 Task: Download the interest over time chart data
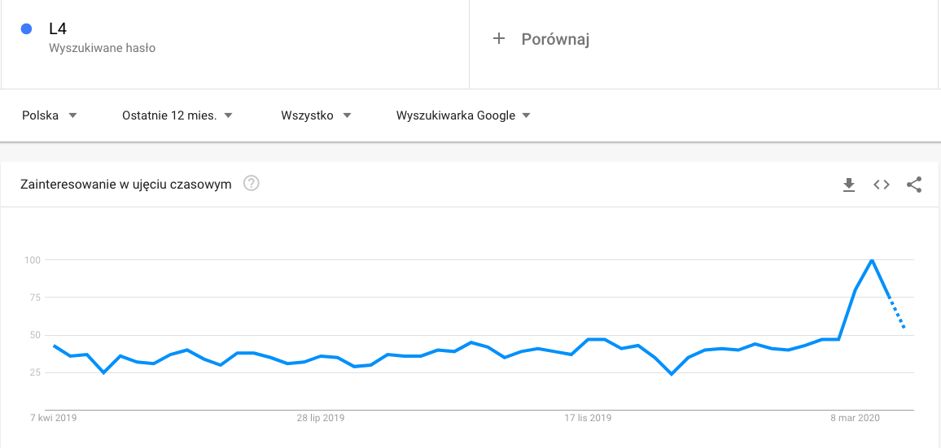point(848,185)
